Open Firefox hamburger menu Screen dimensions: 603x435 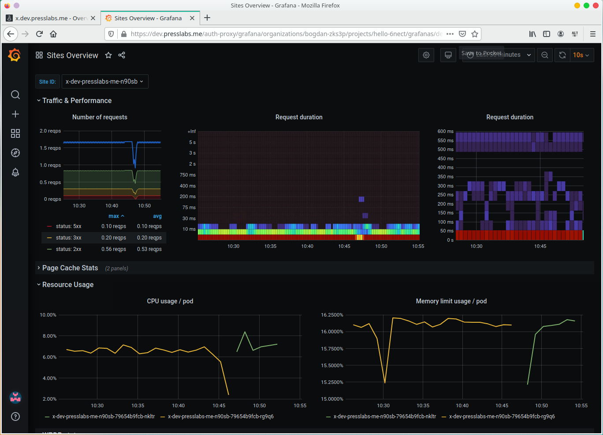click(593, 34)
